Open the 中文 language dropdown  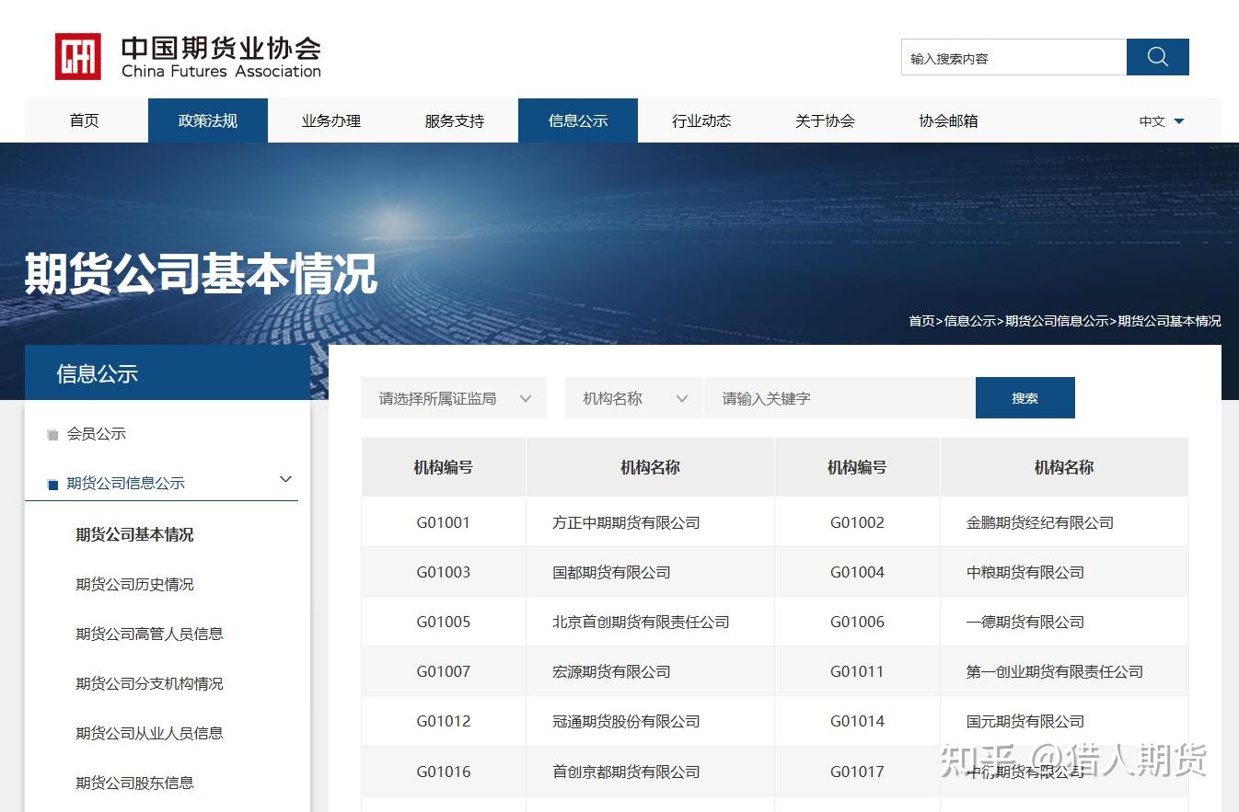[x=1161, y=120]
